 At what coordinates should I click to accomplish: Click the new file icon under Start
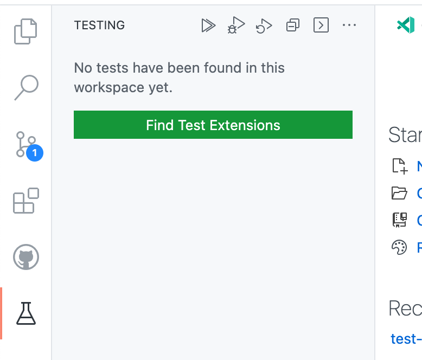click(399, 166)
